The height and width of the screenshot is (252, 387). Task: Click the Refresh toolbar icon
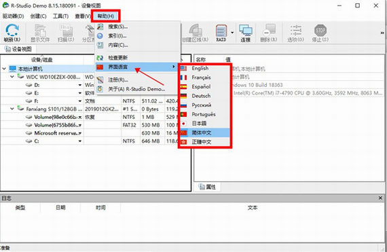(x=12, y=33)
